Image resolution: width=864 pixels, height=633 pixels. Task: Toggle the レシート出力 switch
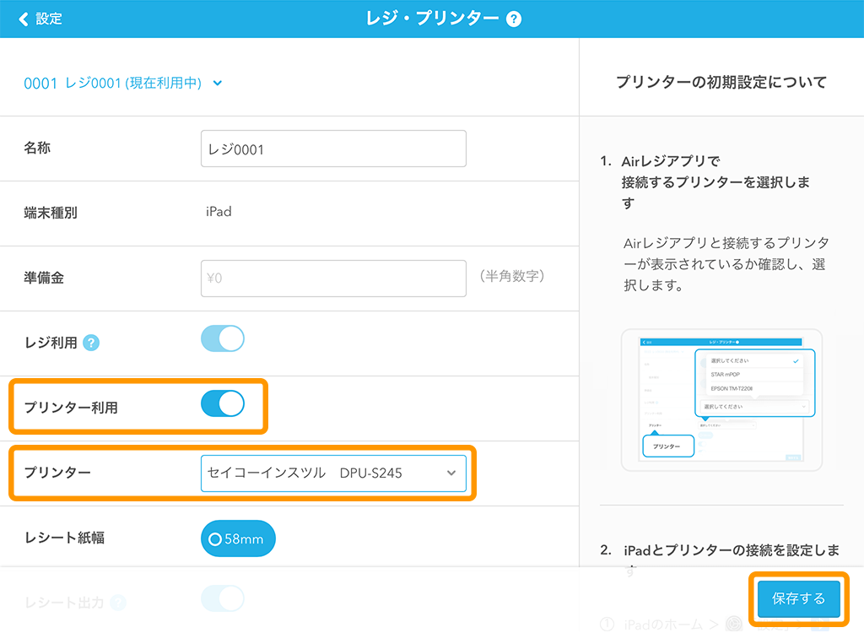223,598
